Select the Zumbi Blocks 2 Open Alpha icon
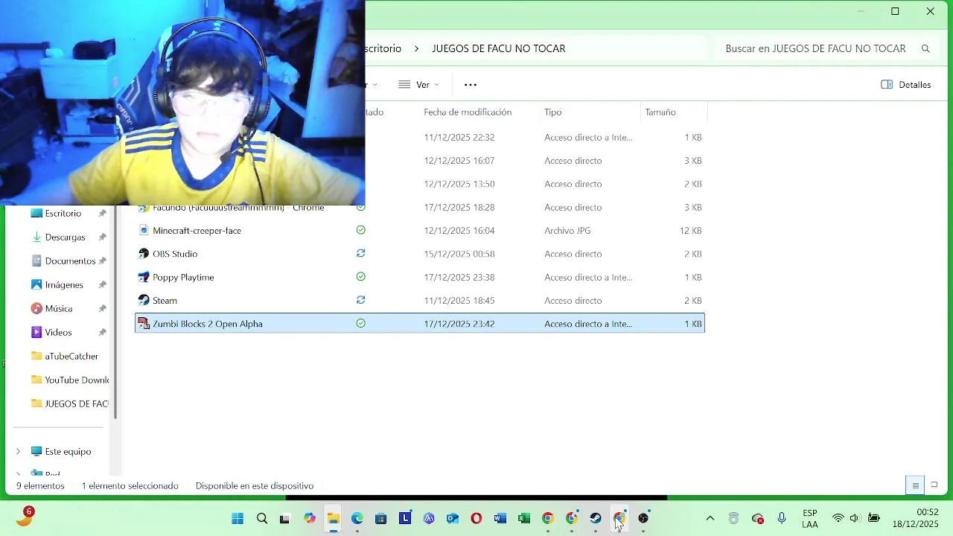Viewport: 953px width, 536px height. click(x=144, y=324)
